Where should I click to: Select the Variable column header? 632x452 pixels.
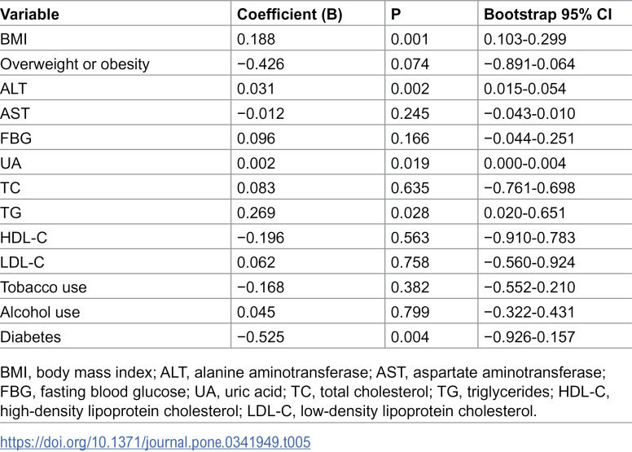(29, 15)
